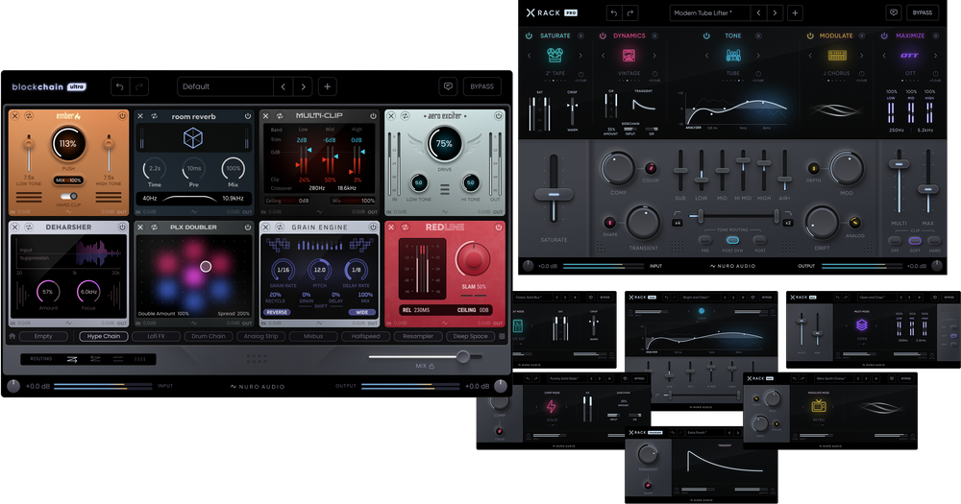Click the J Chorus modulate icon
This screenshot has width=961, height=504.
click(x=836, y=56)
